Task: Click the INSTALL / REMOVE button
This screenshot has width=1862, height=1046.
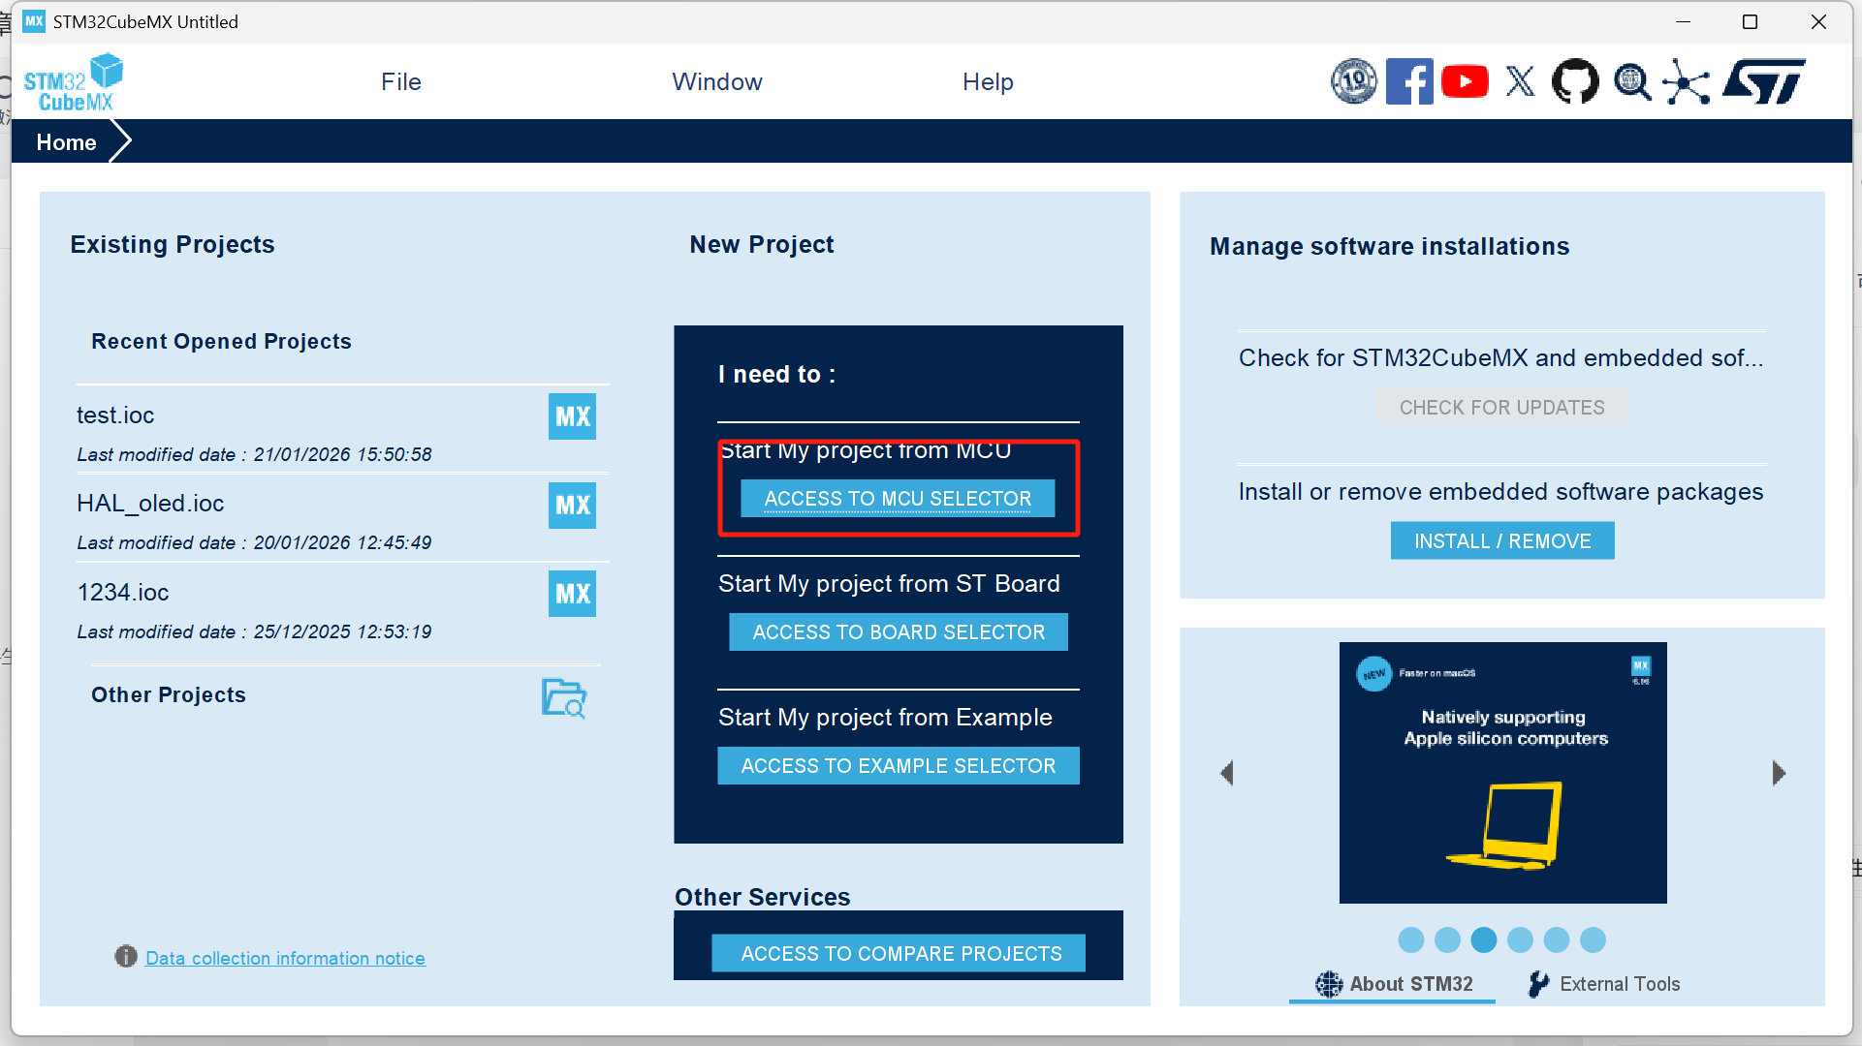Action: tap(1501, 541)
